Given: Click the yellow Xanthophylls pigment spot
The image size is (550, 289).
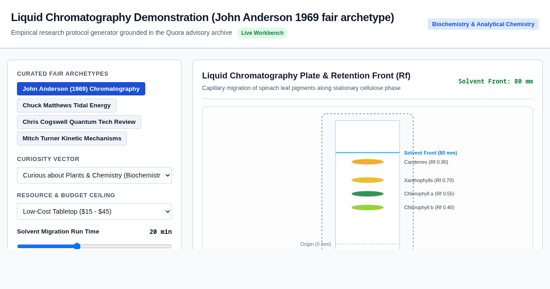Looking at the screenshot, I should (368, 180).
